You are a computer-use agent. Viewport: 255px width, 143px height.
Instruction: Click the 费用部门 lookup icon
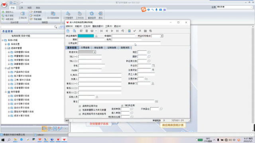[153, 83]
